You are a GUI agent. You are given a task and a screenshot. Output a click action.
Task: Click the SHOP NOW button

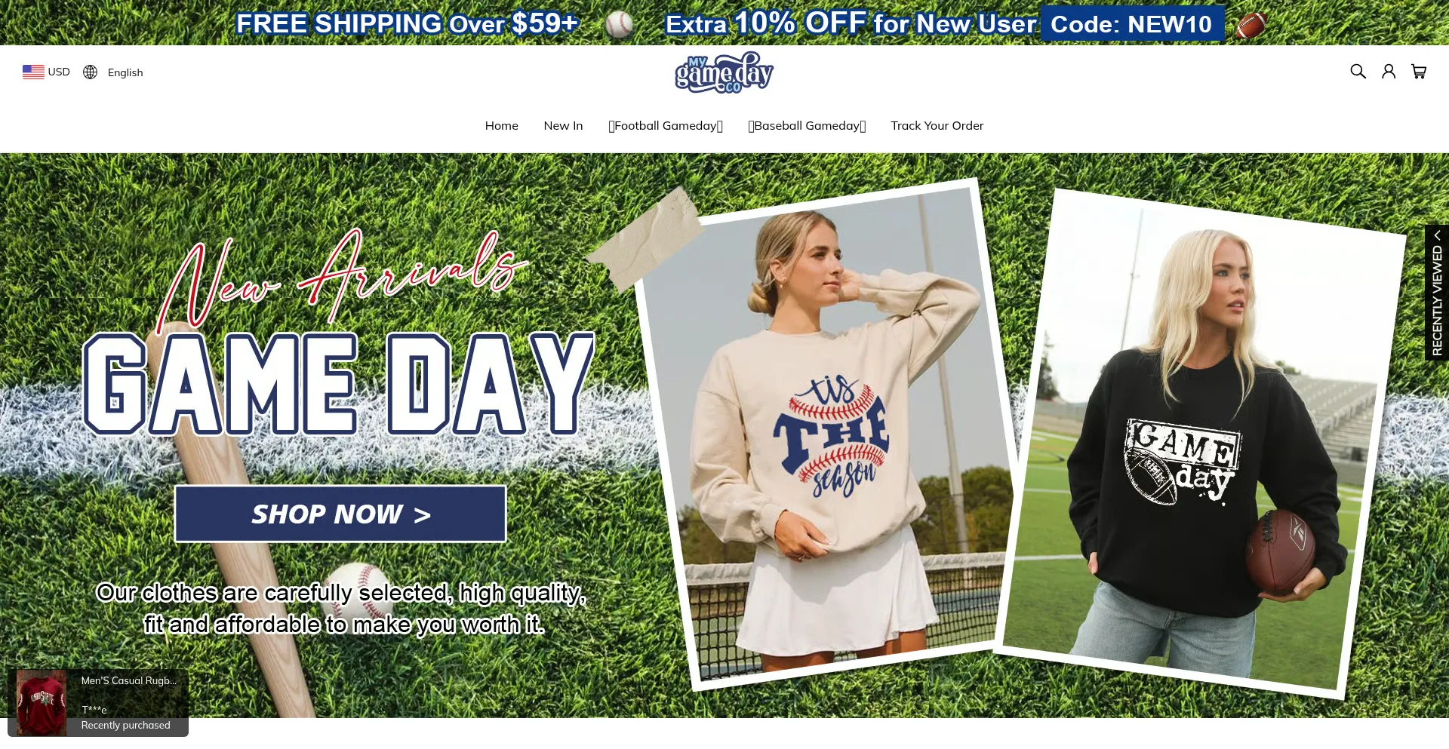340,514
